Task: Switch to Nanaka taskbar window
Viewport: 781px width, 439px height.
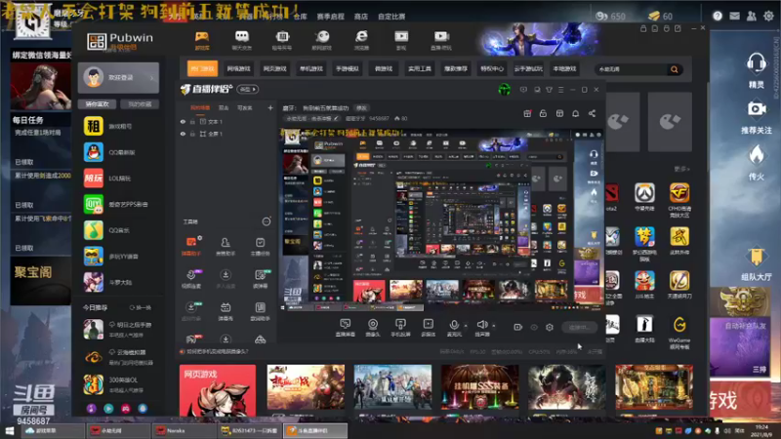Action: tap(184, 430)
